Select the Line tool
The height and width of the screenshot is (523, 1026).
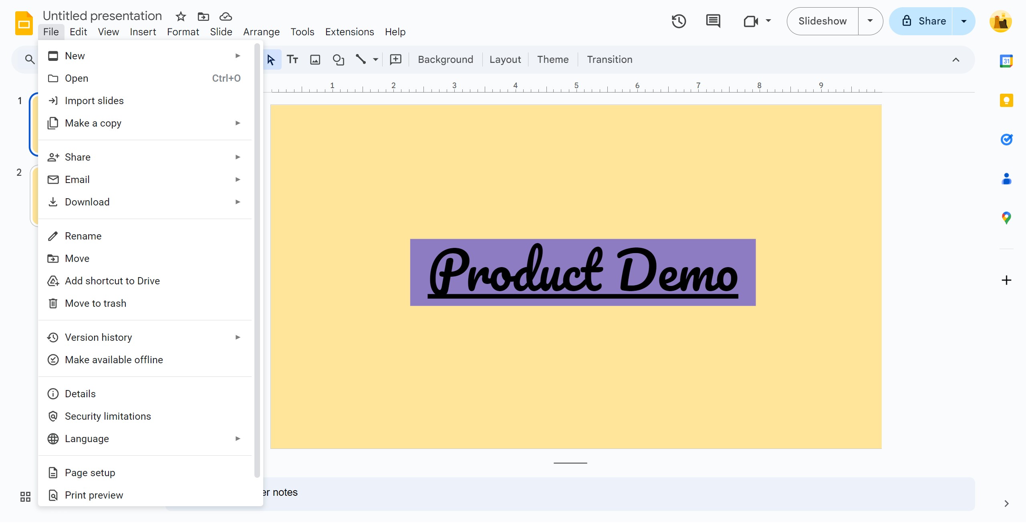[361, 60]
